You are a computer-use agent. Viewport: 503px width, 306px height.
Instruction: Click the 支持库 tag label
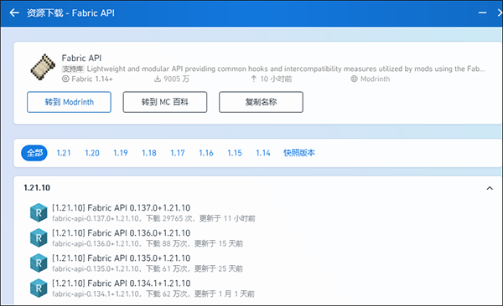(x=73, y=69)
